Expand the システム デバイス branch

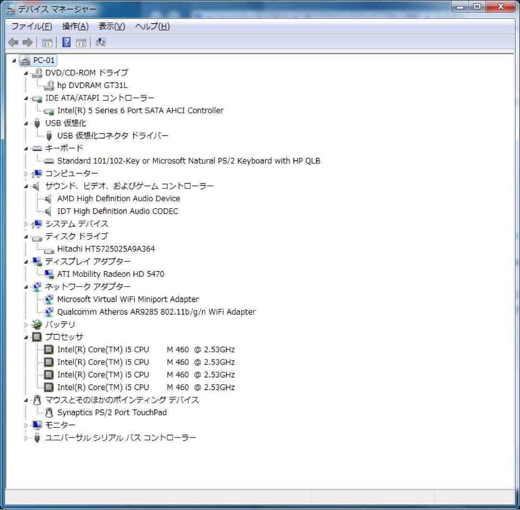click(26, 224)
